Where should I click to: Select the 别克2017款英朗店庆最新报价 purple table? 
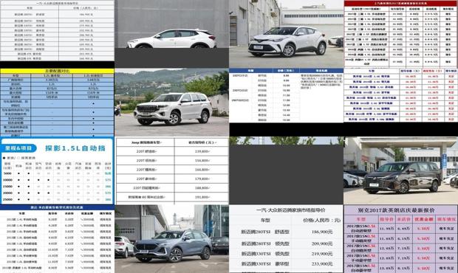coord(400,239)
